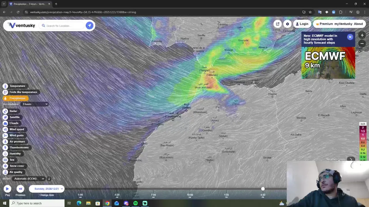This screenshot has height=207, width=369.
Task: Open the Chrome tab search dropdown
Action: [x=4, y=4]
